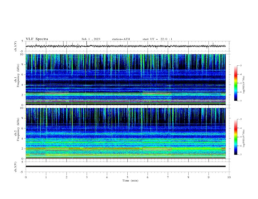
Task: Click the ch.1 colorbar "log(PSD)(V²/Hz)" label
Action: coord(244,85)
